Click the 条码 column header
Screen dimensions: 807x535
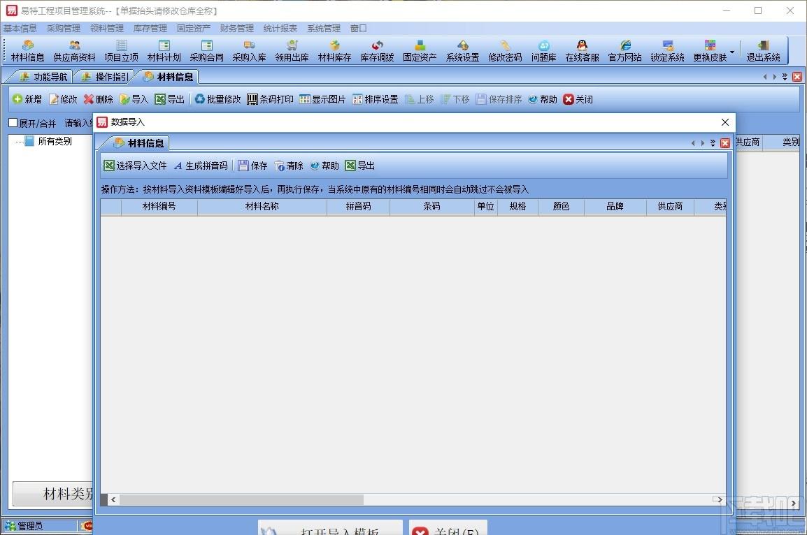tap(431, 206)
